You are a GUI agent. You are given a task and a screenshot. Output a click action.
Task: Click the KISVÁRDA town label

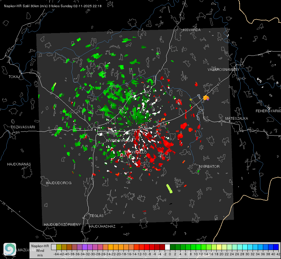[x=192, y=30]
